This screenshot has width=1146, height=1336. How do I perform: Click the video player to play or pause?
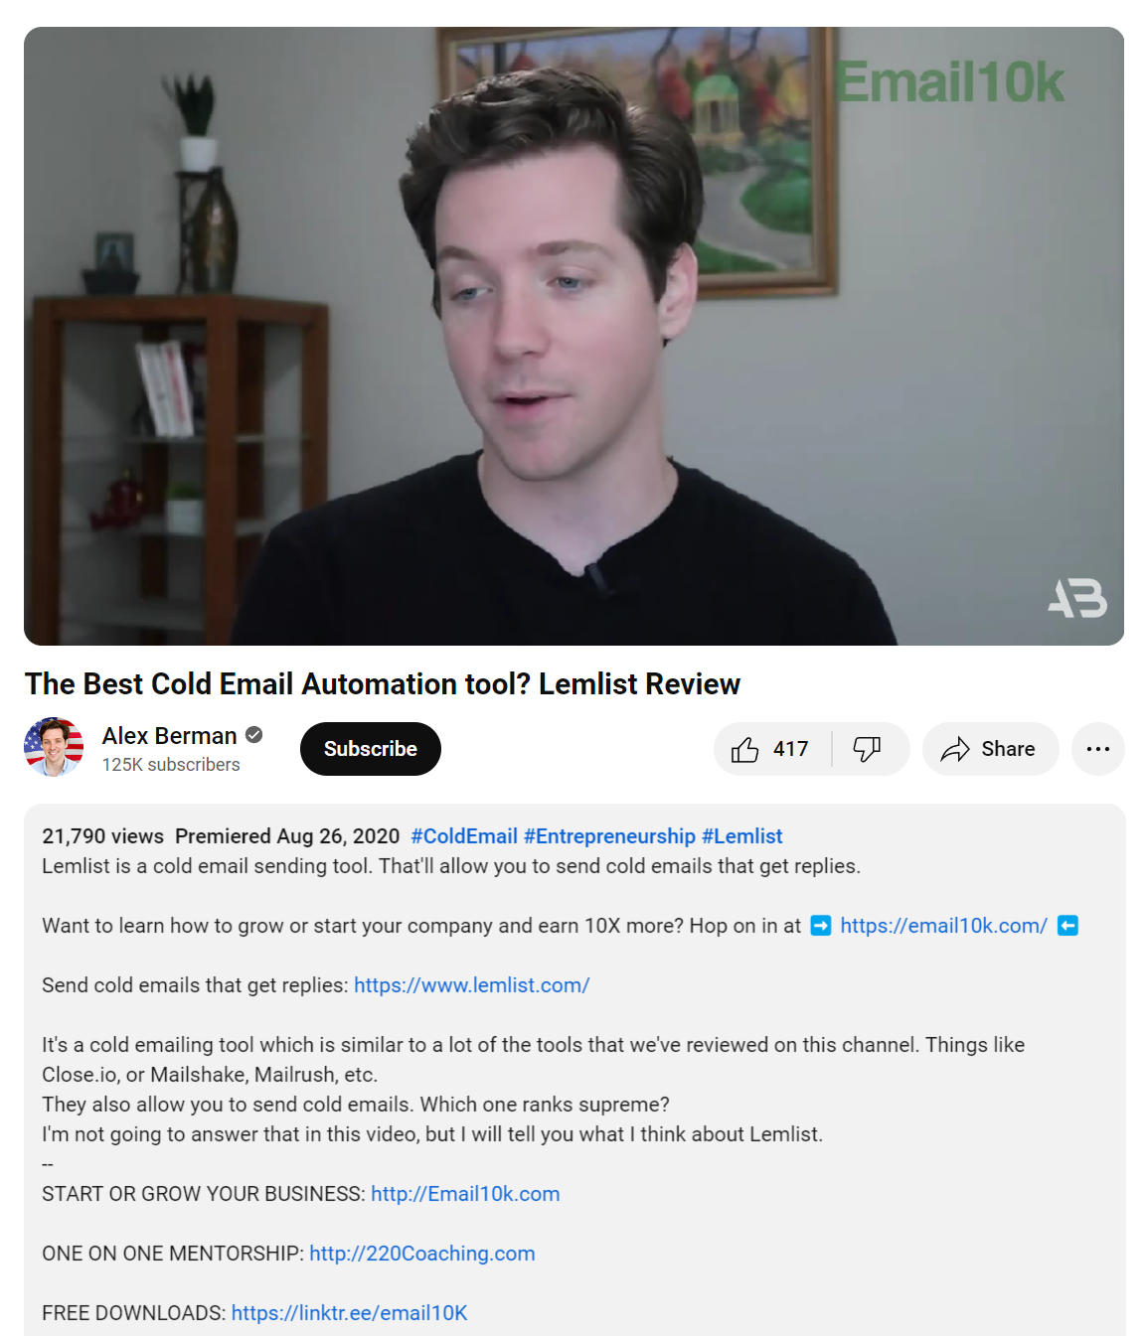coord(573,336)
